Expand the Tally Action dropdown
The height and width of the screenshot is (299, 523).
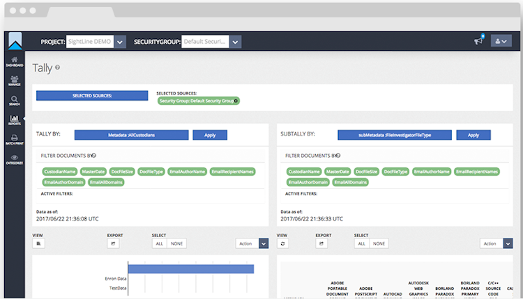pos(264,244)
